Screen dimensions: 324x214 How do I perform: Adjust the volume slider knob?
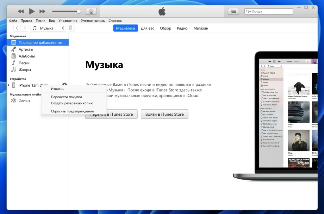[x=79, y=11]
